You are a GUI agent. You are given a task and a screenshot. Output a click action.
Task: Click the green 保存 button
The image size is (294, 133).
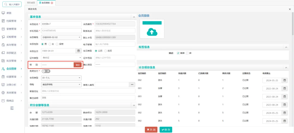click(x=166, y=130)
